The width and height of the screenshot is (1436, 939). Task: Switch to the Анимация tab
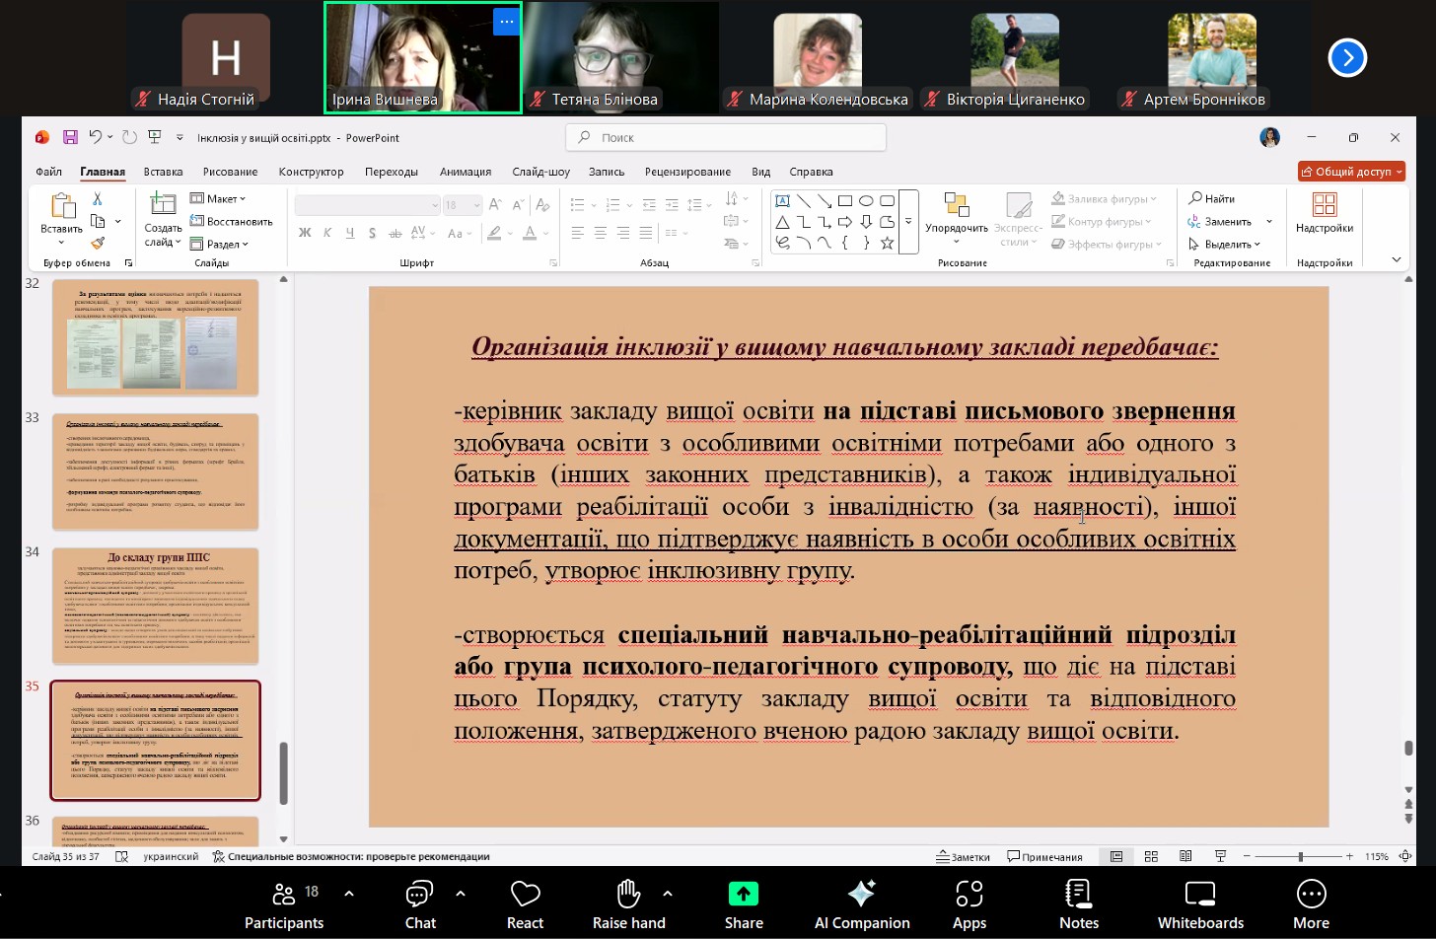tap(465, 172)
